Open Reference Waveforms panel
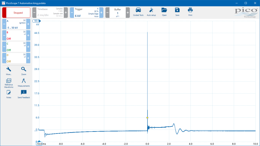Screen dimensions: 260x146 [9, 83]
